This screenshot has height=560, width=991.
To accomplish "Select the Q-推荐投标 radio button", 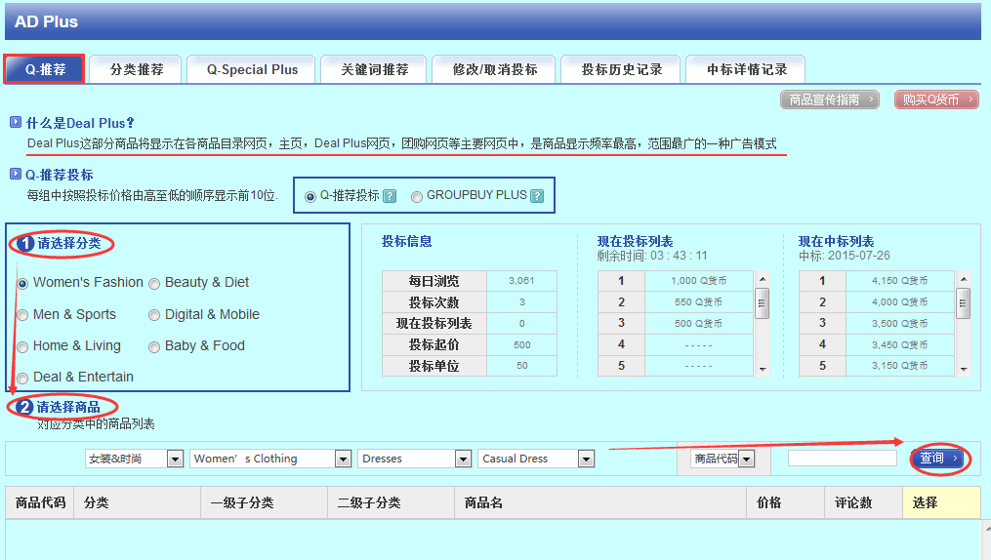I will pos(310,197).
